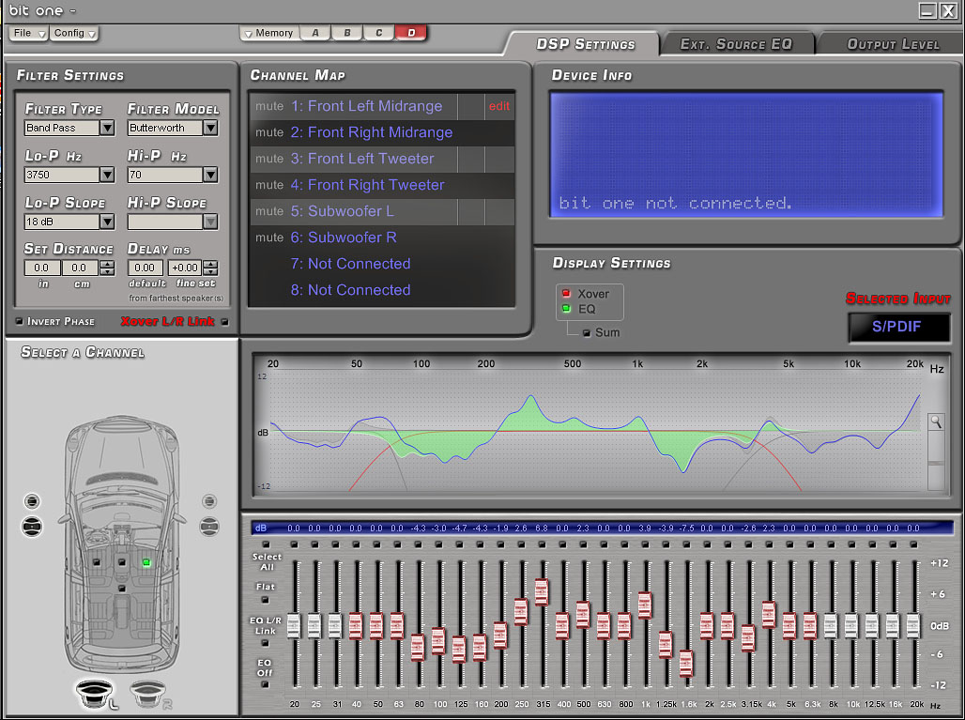This screenshot has width=965, height=720.
Task: Mute channel 1 Front Left Midrange
Action: click(x=269, y=106)
